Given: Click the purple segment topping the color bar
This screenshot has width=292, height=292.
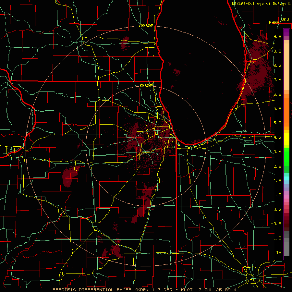Looking at the screenshot, I should coord(286,32).
